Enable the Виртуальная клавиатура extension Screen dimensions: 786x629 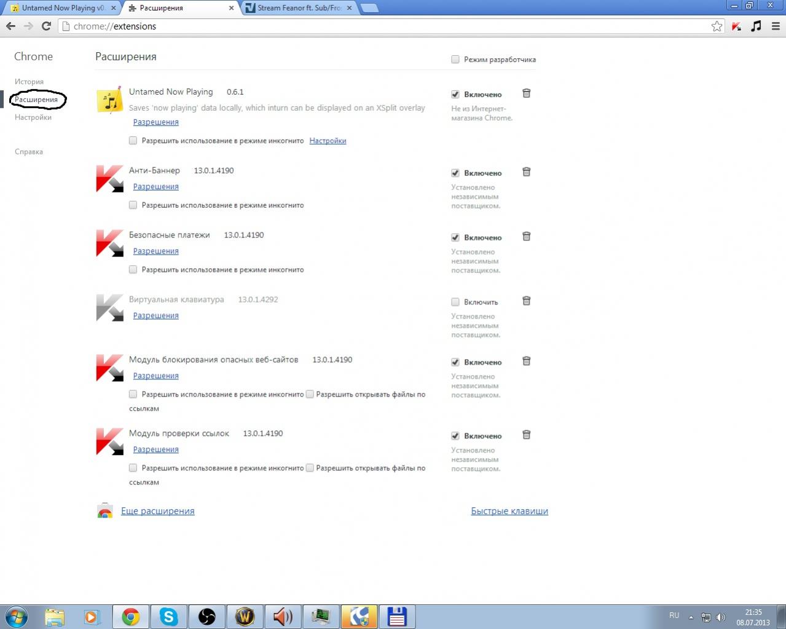455,302
